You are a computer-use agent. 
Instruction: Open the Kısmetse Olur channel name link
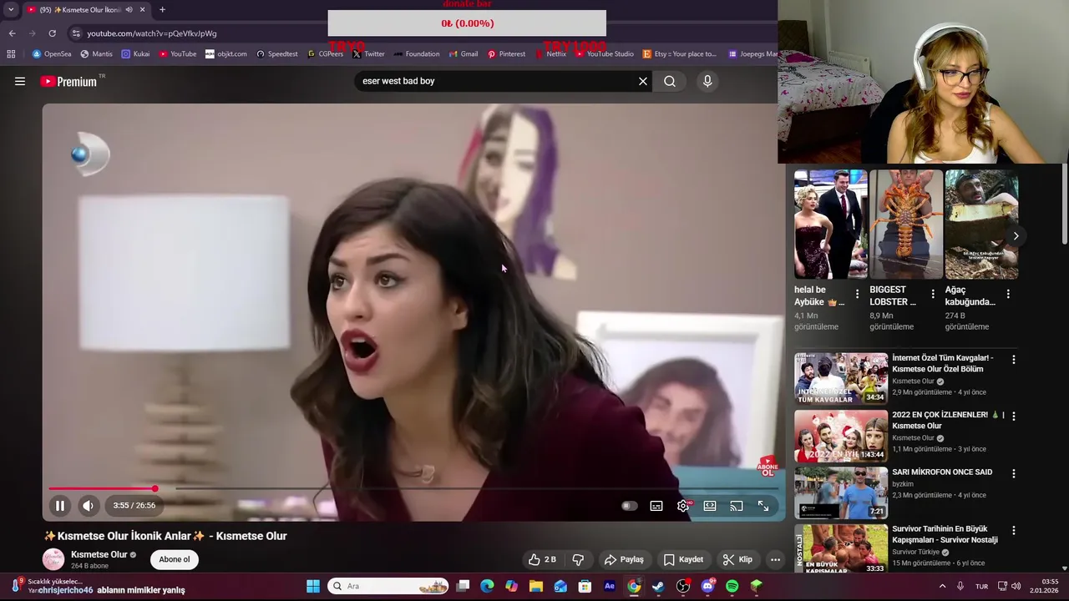pos(99,554)
